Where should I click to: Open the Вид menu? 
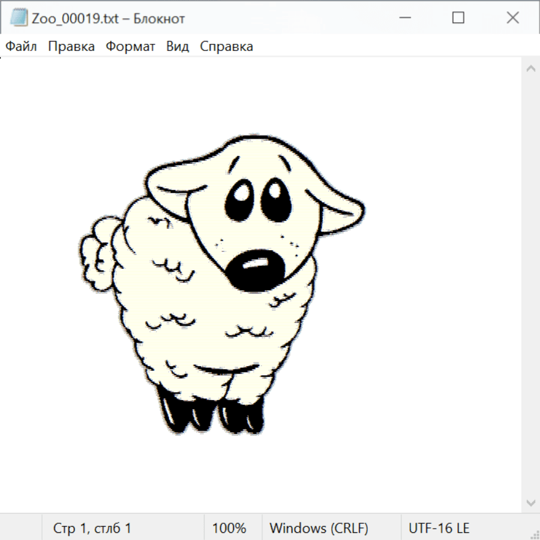pos(178,46)
